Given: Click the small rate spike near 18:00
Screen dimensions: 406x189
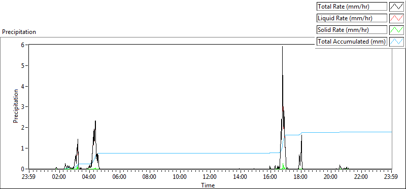Looking at the screenshot, I should (x=301, y=136).
